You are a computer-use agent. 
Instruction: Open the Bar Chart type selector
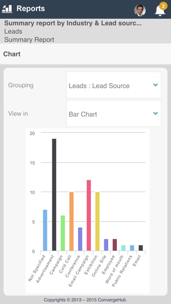coord(114,114)
